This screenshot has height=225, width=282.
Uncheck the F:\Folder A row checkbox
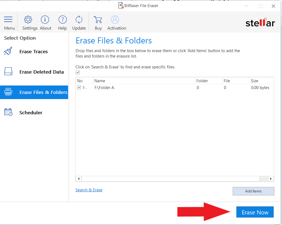79,87
